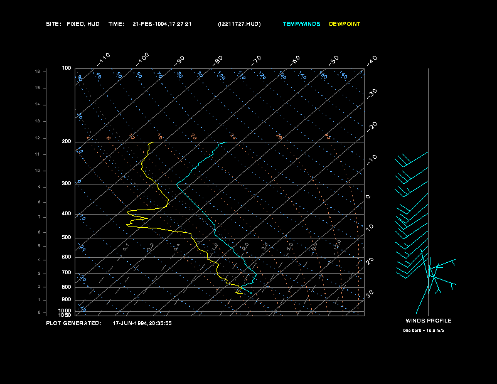Click the 14 km height axis label
The height and width of the screenshot is (384, 497).
pyautogui.click(x=38, y=104)
